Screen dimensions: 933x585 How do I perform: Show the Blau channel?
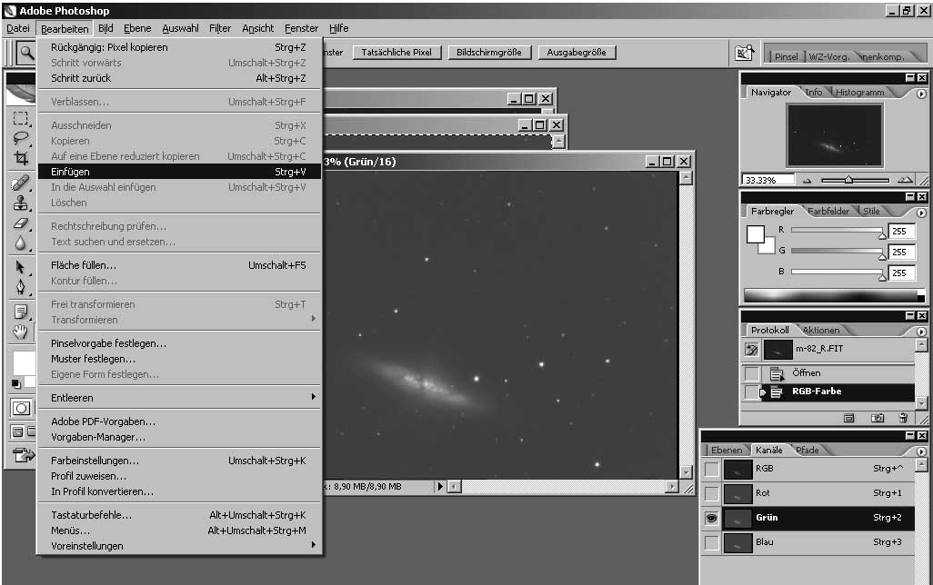click(712, 543)
